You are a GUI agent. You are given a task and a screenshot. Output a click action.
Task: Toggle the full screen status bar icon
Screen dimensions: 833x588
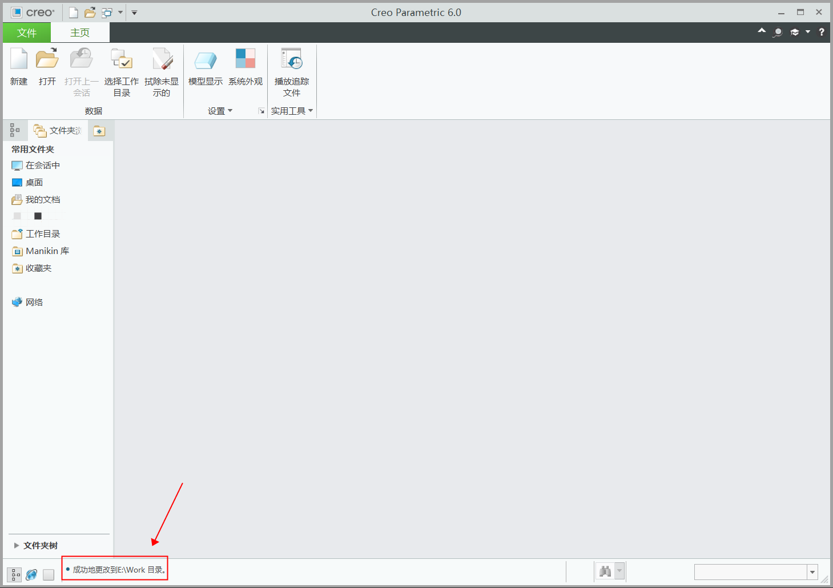49,574
